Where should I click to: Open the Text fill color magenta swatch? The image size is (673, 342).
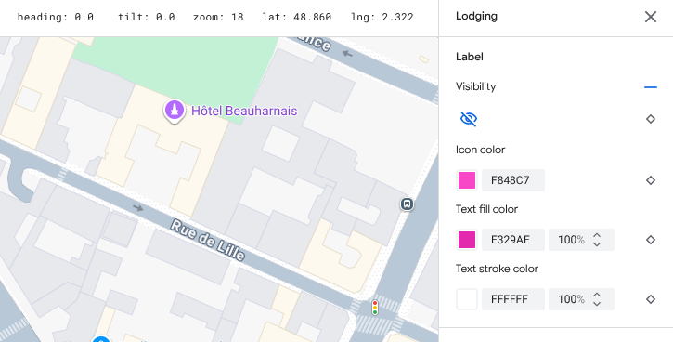pos(467,240)
